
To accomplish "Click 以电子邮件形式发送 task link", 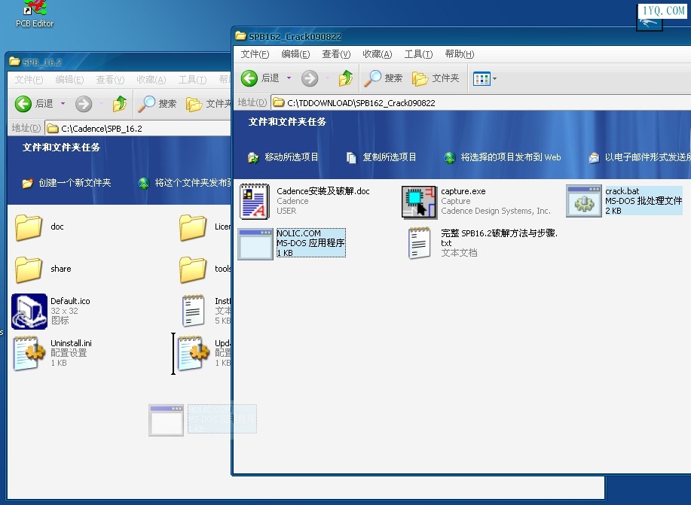I will [x=640, y=157].
